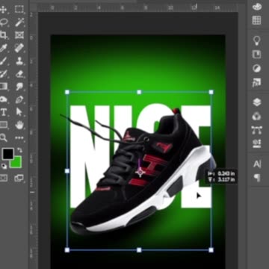Select the Crop tool
This screenshot has height=269, width=269.
(3, 35)
